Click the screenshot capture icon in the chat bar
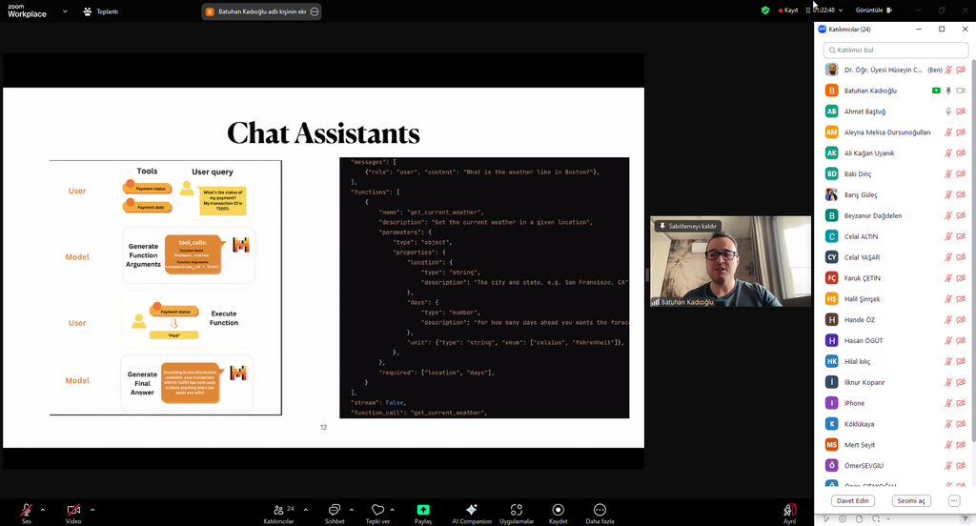The width and height of the screenshot is (976, 526). 875,518
